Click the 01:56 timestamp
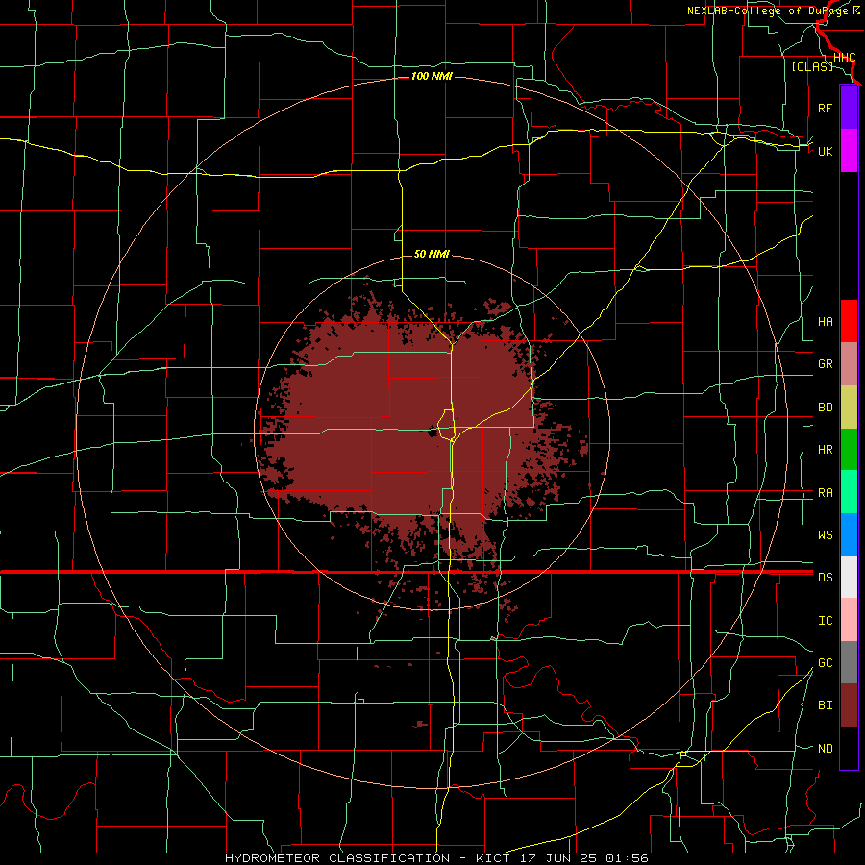This screenshot has width=865, height=865. pyautogui.click(x=627, y=858)
